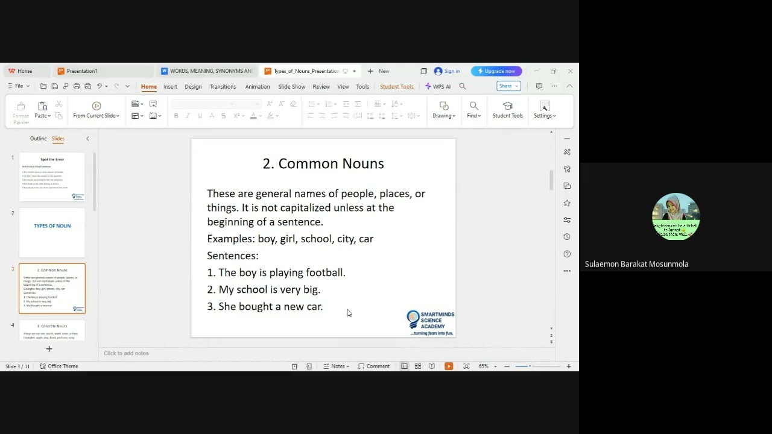Click the Clear Formatting eraser icon
Screen dimensions: 772x434
tap(293, 104)
